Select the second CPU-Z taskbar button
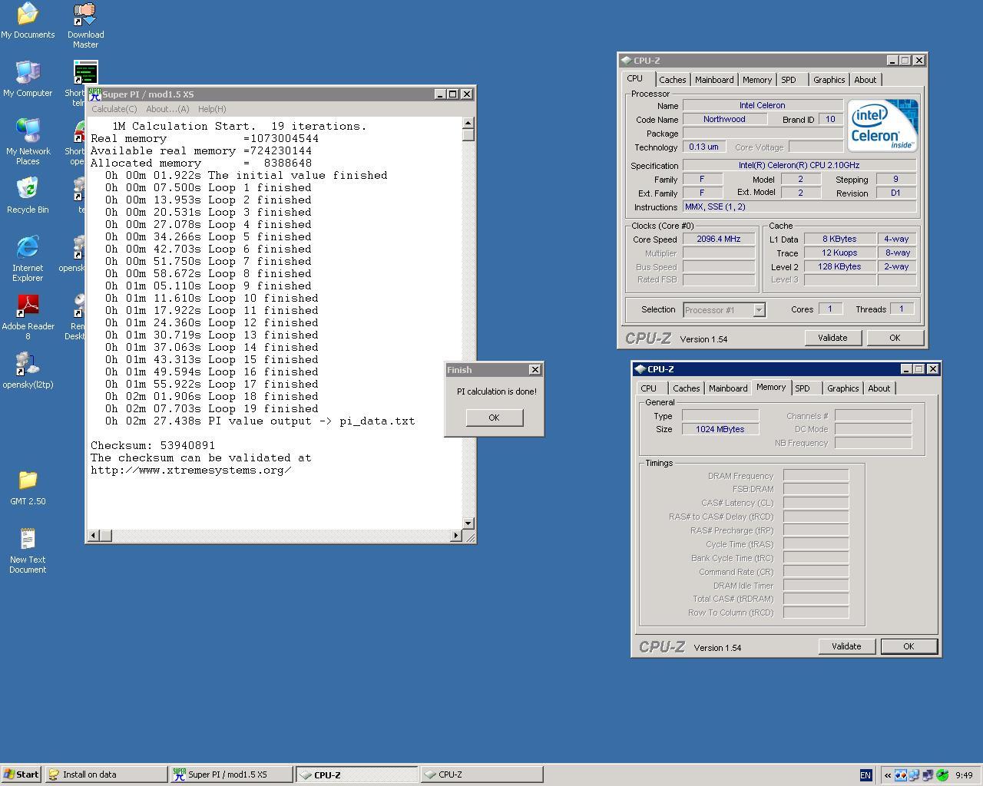The height and width of the screenshot is (786, 983). pyautogui.click(x=482, y=774)
